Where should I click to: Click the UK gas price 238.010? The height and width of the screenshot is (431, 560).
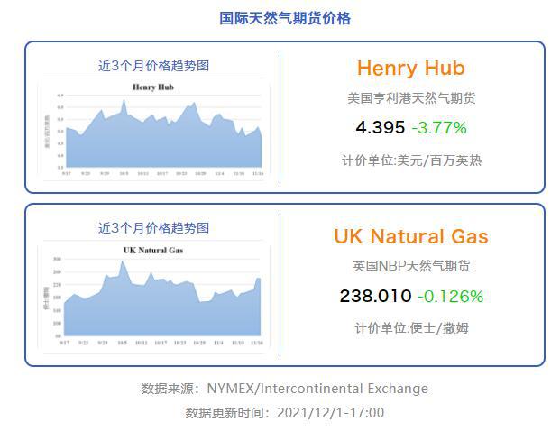click(375, 296)
